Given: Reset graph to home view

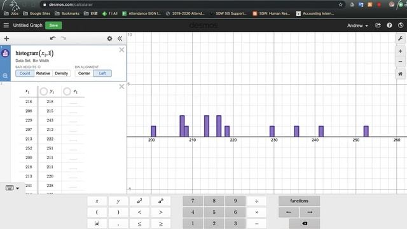Looking at the screenshot, I should click(x=400, y=74).
